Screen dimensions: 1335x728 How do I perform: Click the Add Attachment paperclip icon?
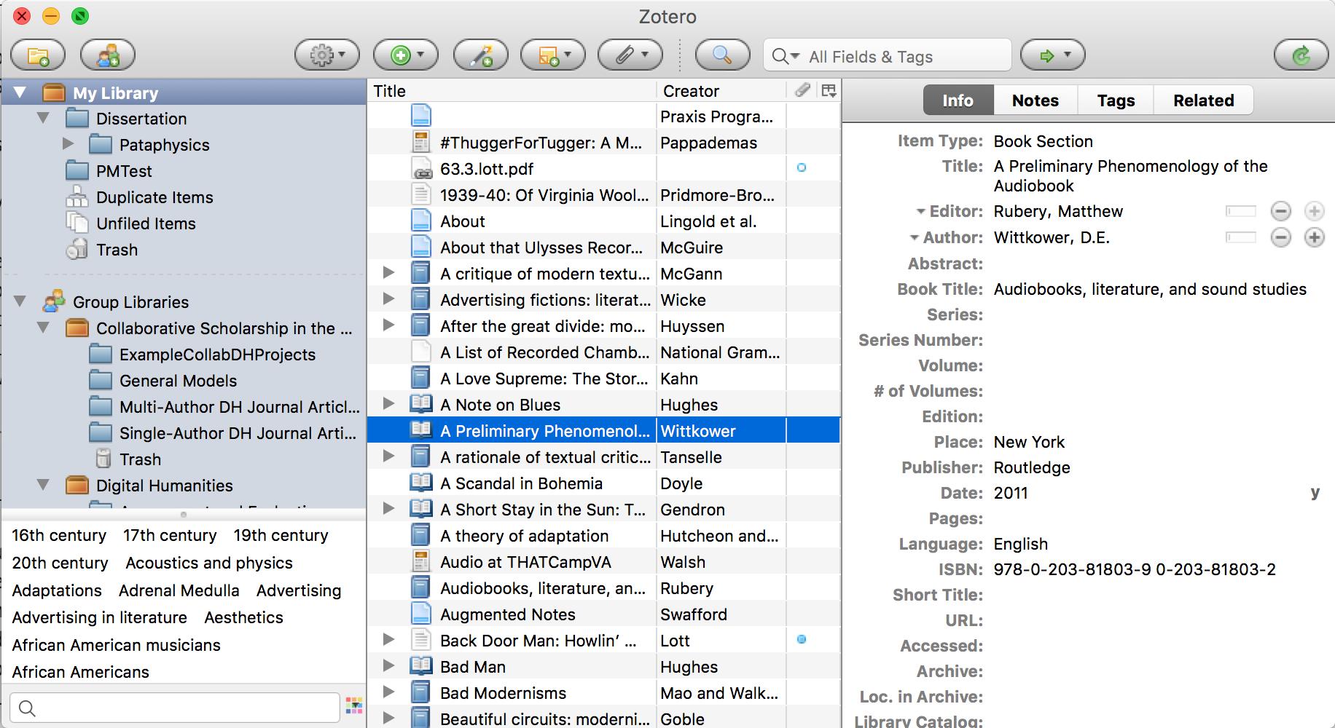(630, 55)
